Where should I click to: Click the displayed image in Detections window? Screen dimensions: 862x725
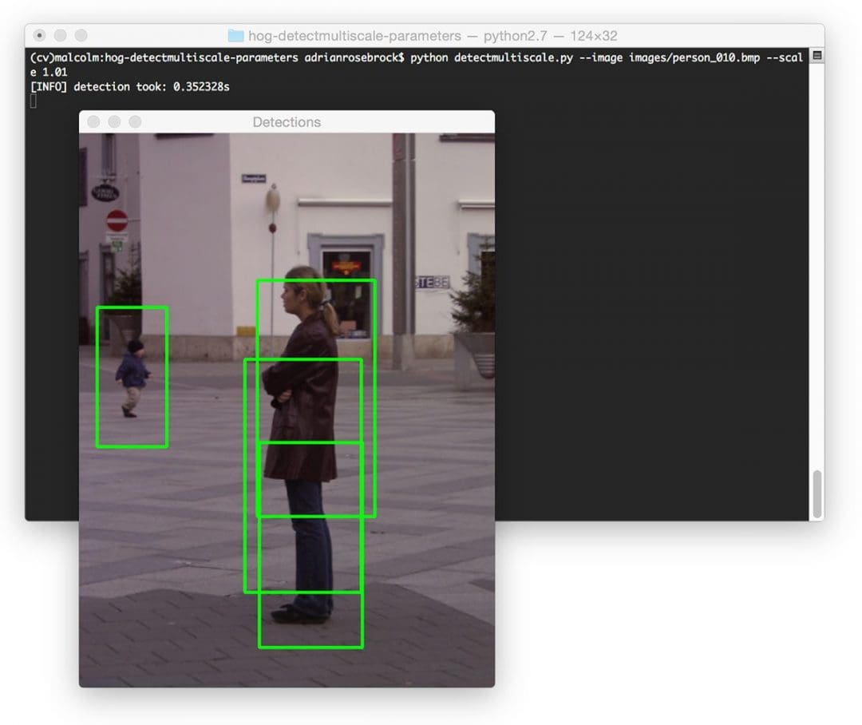click(x=287, y=410)
